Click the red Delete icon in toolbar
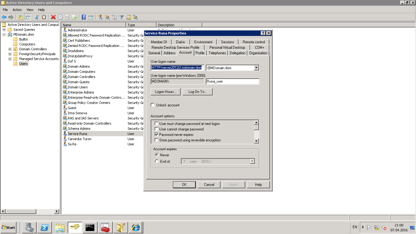Viewport: 416px width, 234px height. point(53,17)
